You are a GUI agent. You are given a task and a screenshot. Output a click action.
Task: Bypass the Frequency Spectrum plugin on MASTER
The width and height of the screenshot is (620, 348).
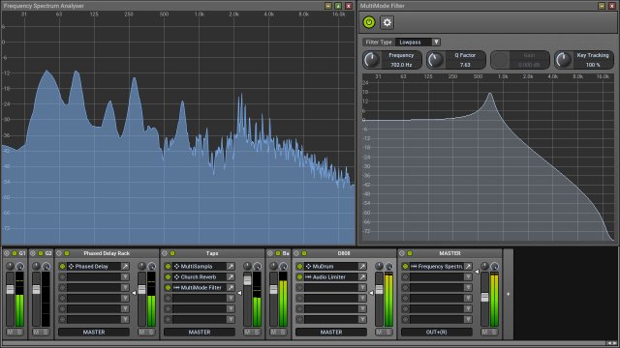pyautogui.click(x=405, y=267)
